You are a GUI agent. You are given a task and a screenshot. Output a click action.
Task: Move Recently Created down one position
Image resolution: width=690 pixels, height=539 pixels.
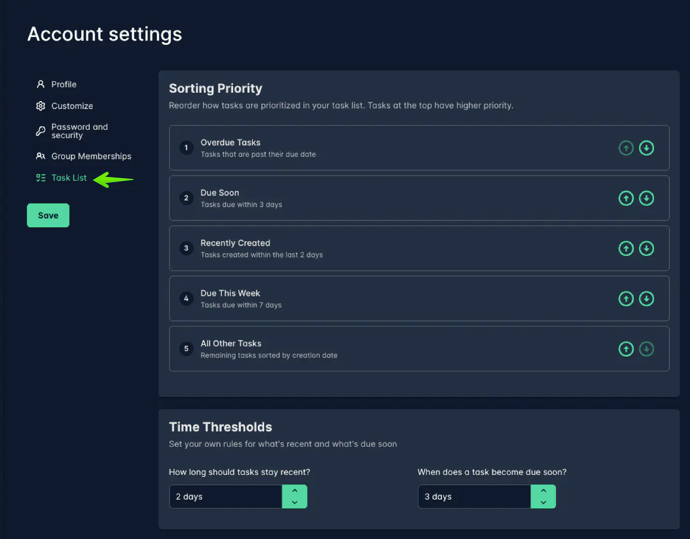tap(646, 249)
